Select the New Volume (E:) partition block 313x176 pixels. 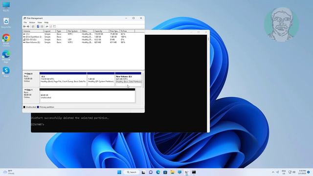point(128,79)
